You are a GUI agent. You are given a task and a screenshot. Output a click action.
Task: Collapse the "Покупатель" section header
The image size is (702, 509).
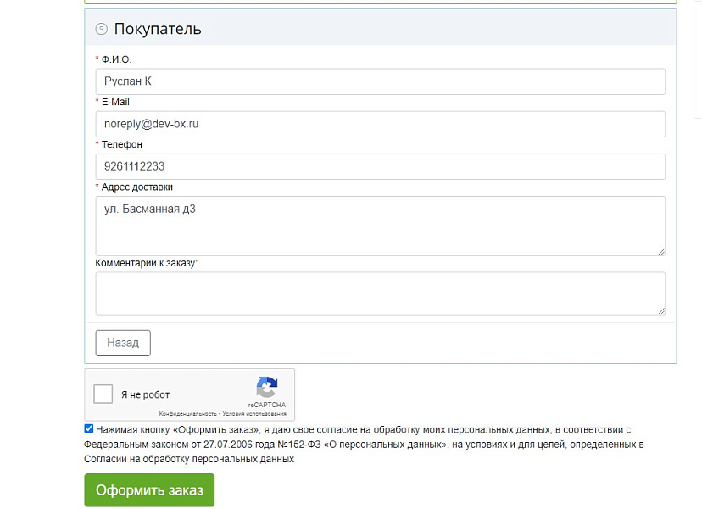click(158, 29)
